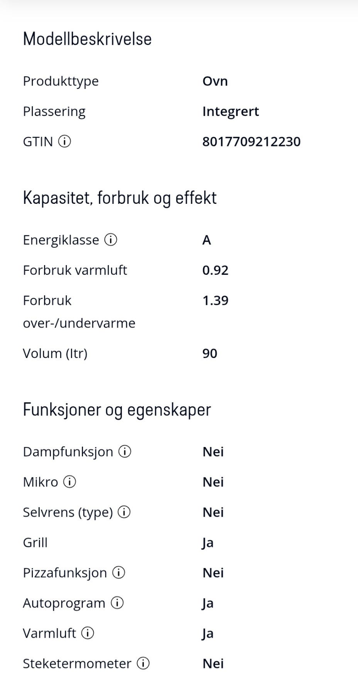
Task: Click the GTIN number 8017709212230
Action: (251, 142)
